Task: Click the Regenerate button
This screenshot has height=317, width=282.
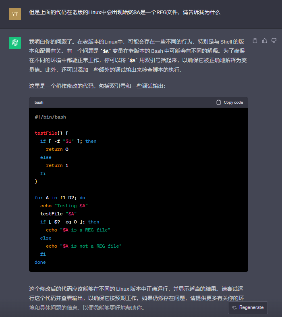Action: [248, 307]
